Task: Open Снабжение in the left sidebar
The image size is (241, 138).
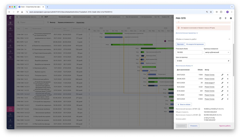Action: [11, 58]
